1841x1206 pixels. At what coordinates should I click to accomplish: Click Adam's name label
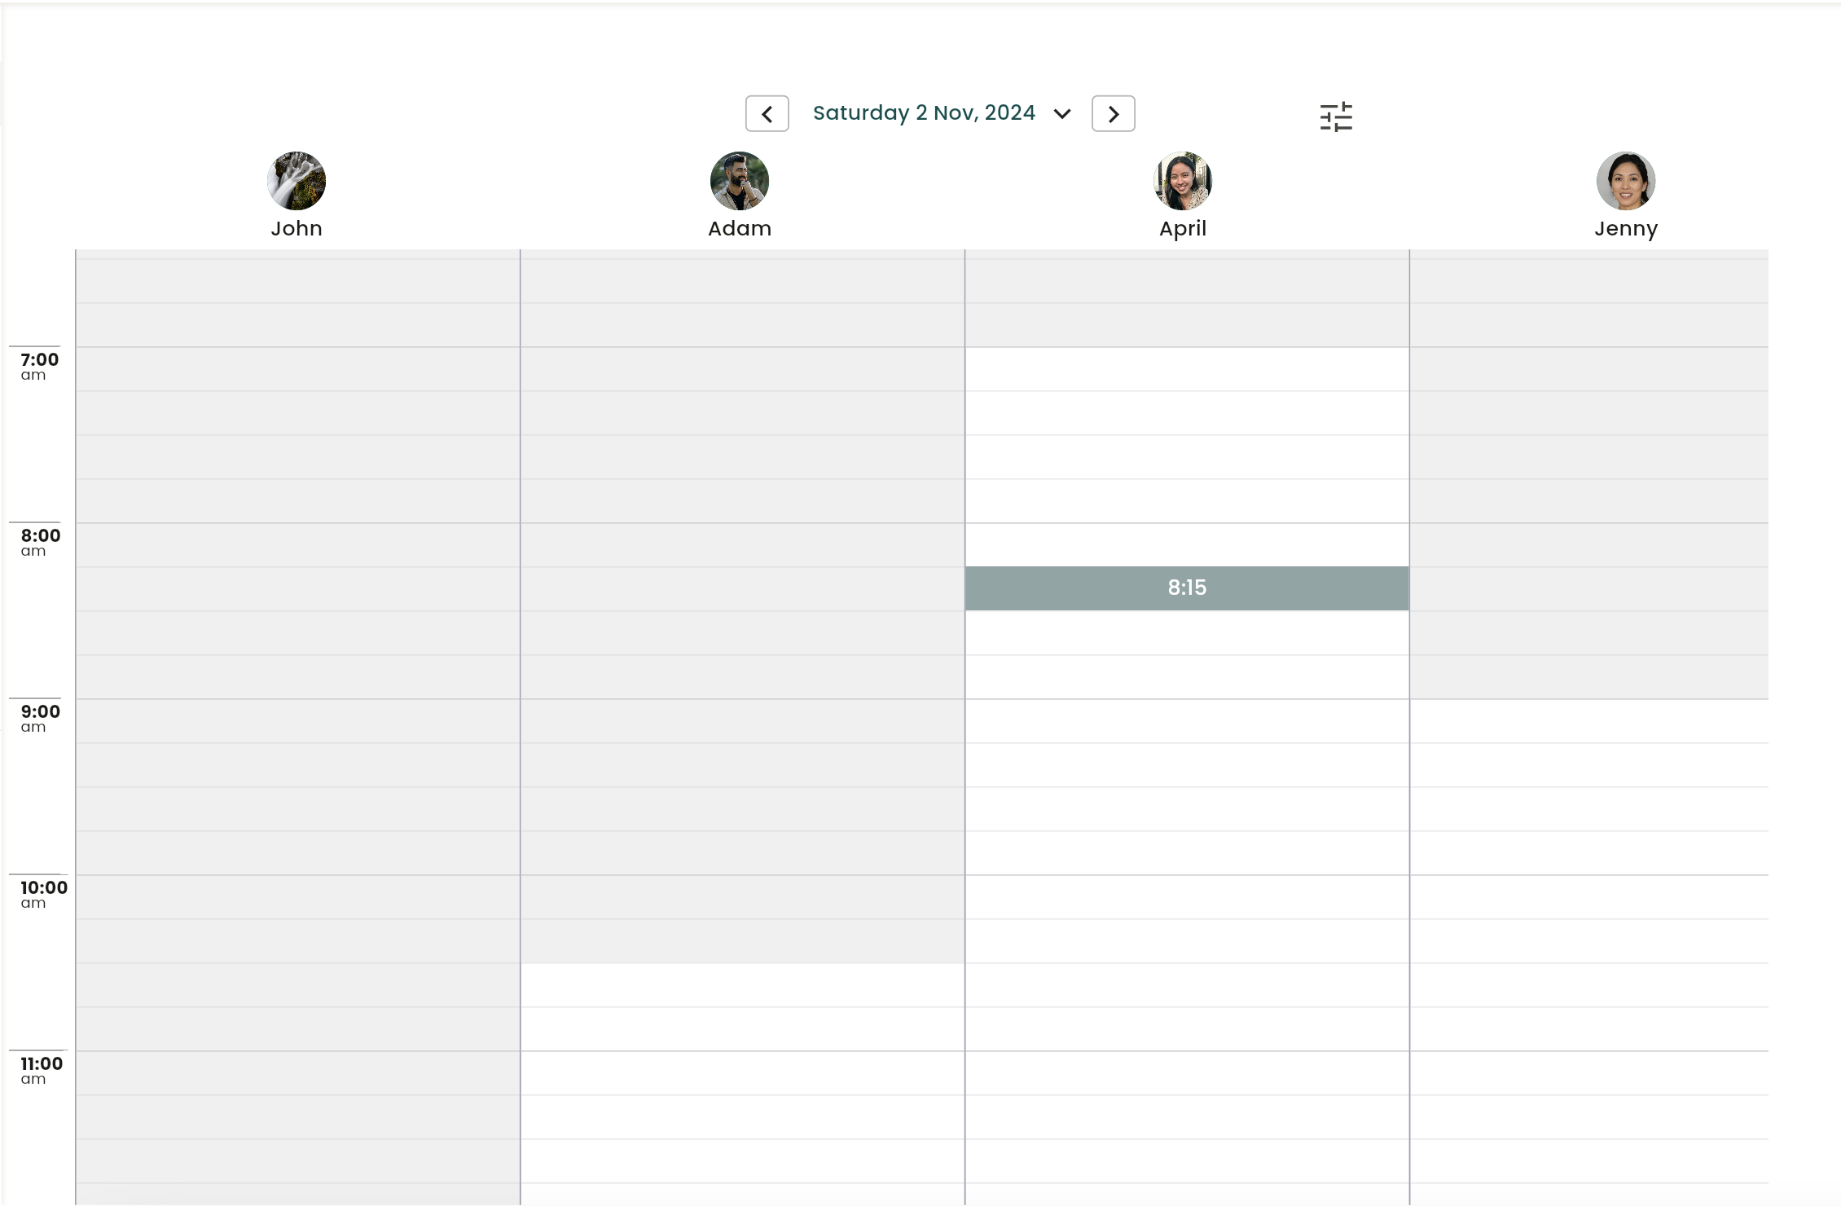pyautogui.click(x=738, y=229)
